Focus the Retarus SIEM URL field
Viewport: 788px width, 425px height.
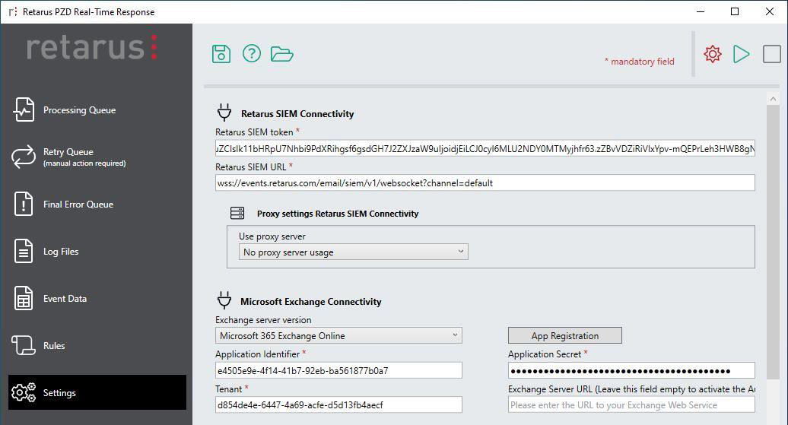485,183
